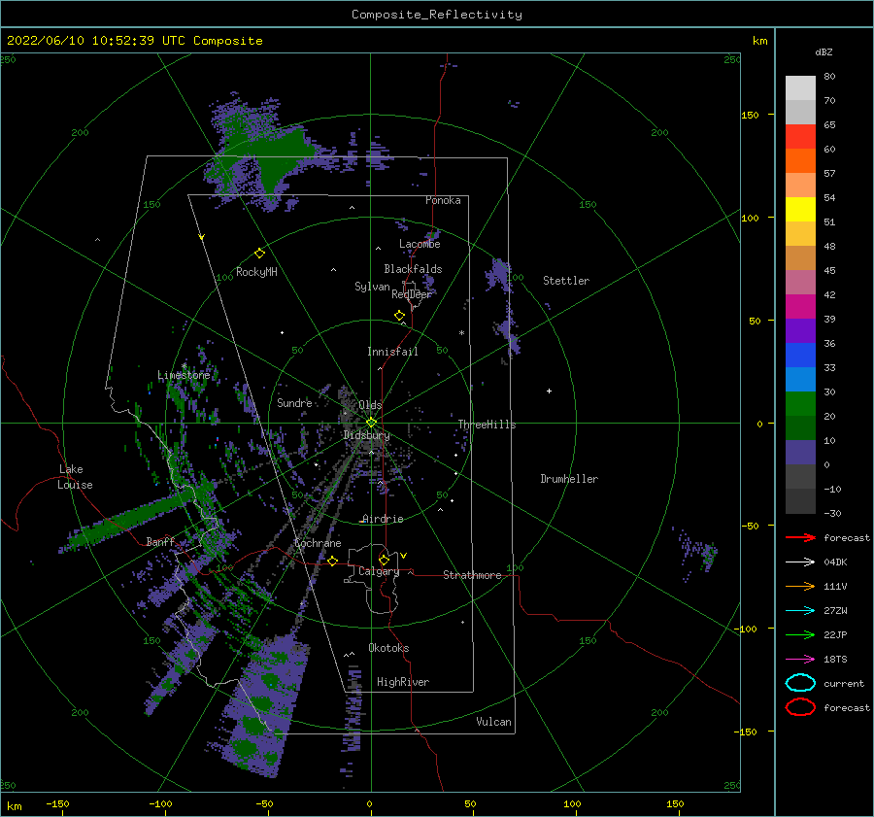
Task: Click the orange 111V arrow icon
Action: [800, 586]
